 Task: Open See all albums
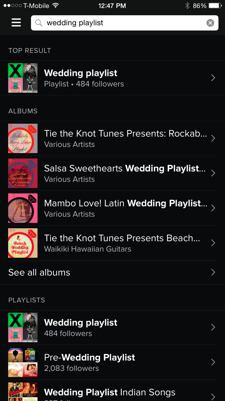(x=39, y=272)
